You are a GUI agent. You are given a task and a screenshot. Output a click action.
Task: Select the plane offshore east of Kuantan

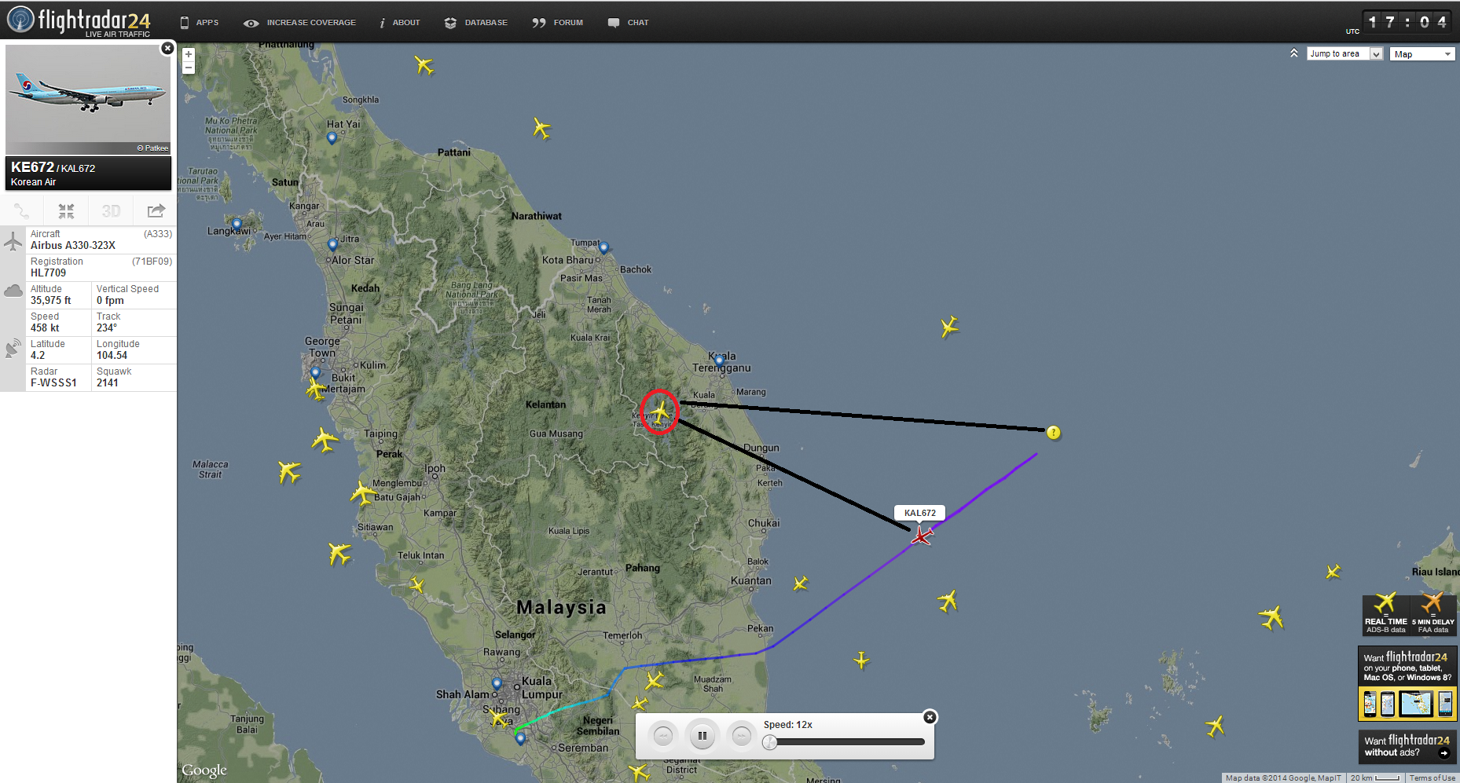[x=801, y=584]
